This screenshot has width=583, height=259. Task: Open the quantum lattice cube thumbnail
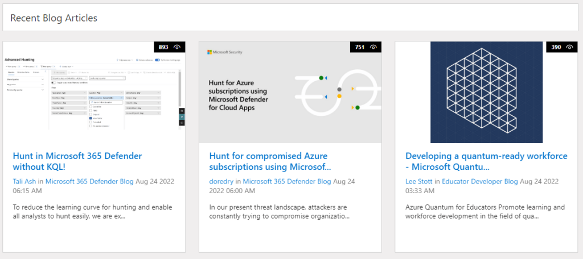[486, 93]
